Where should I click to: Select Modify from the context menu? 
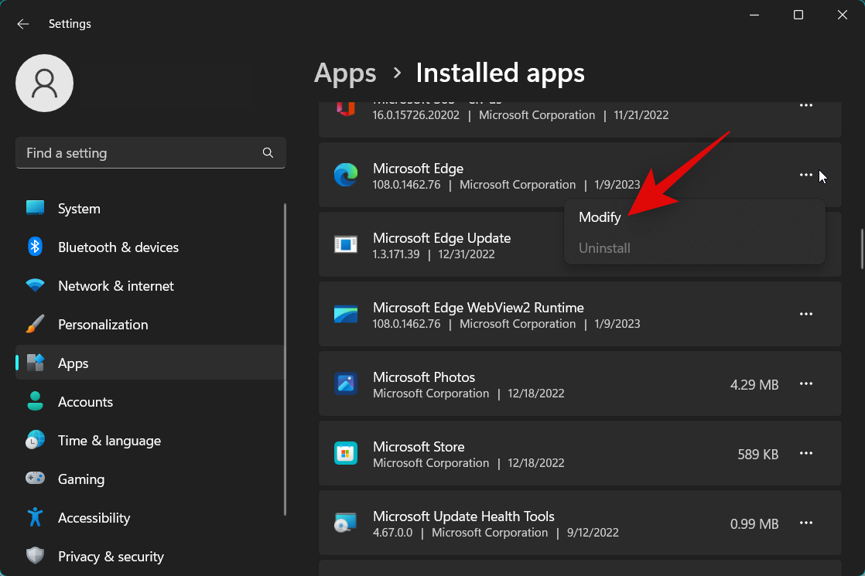(600, 217)
